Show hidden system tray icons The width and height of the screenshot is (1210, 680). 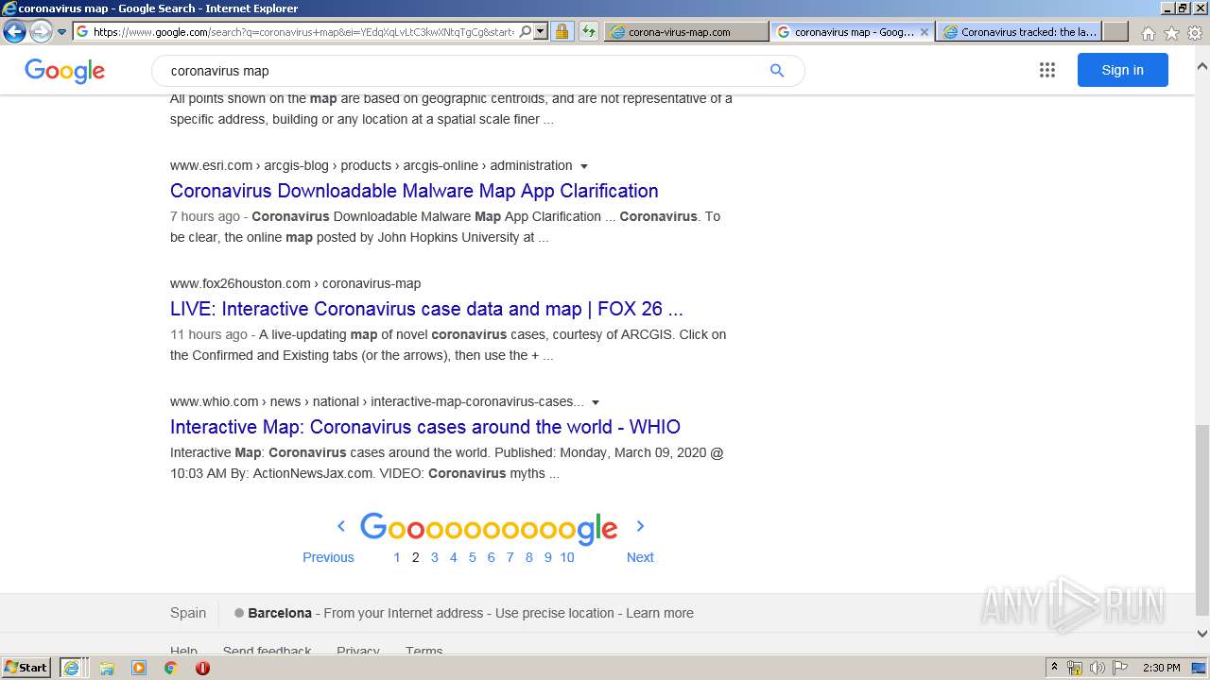[1054, 668]
